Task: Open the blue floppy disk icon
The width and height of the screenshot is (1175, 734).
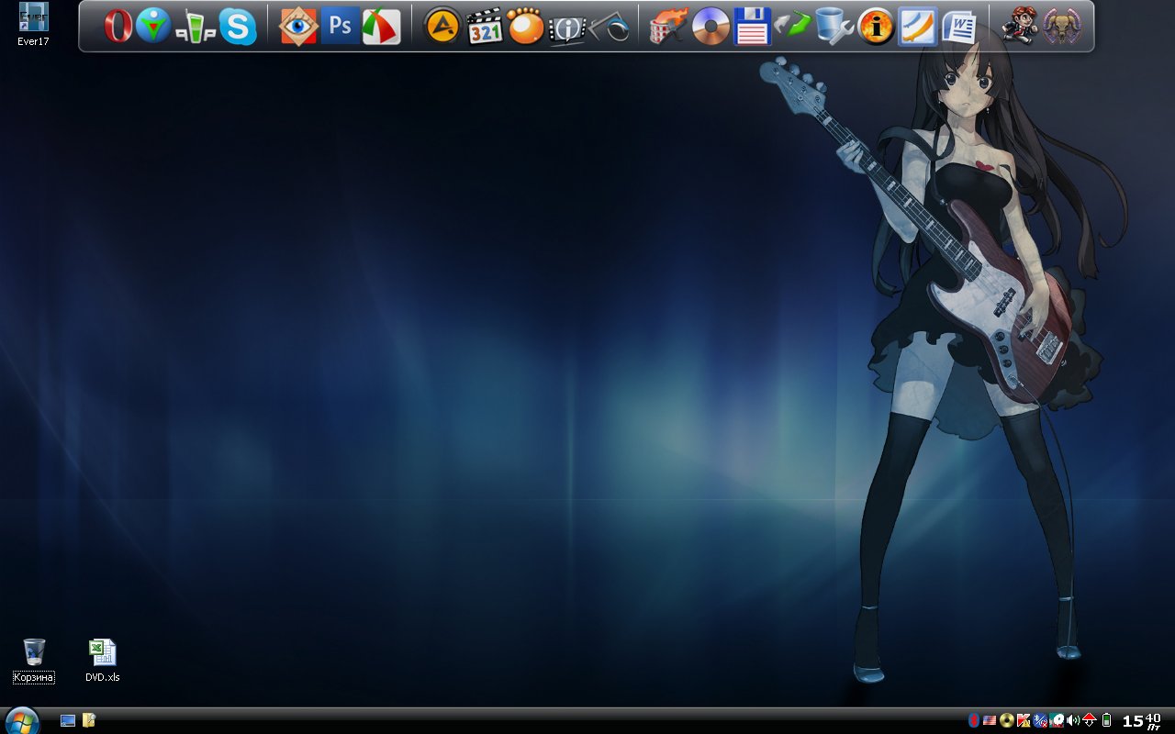Action: [752, 26]
